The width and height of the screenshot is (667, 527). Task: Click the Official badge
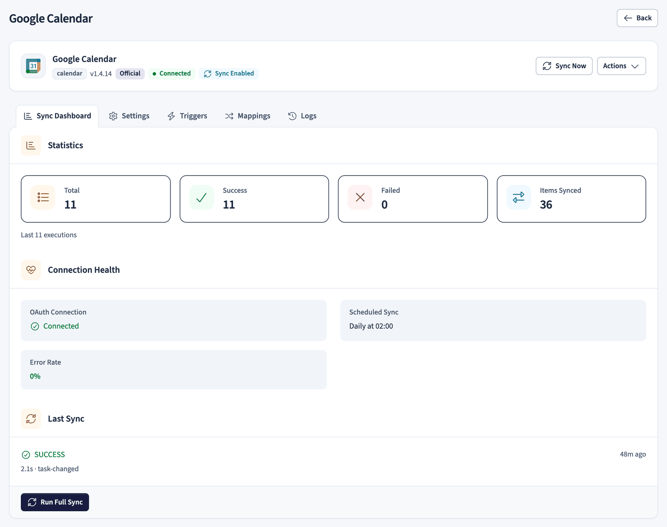[130, 73]
